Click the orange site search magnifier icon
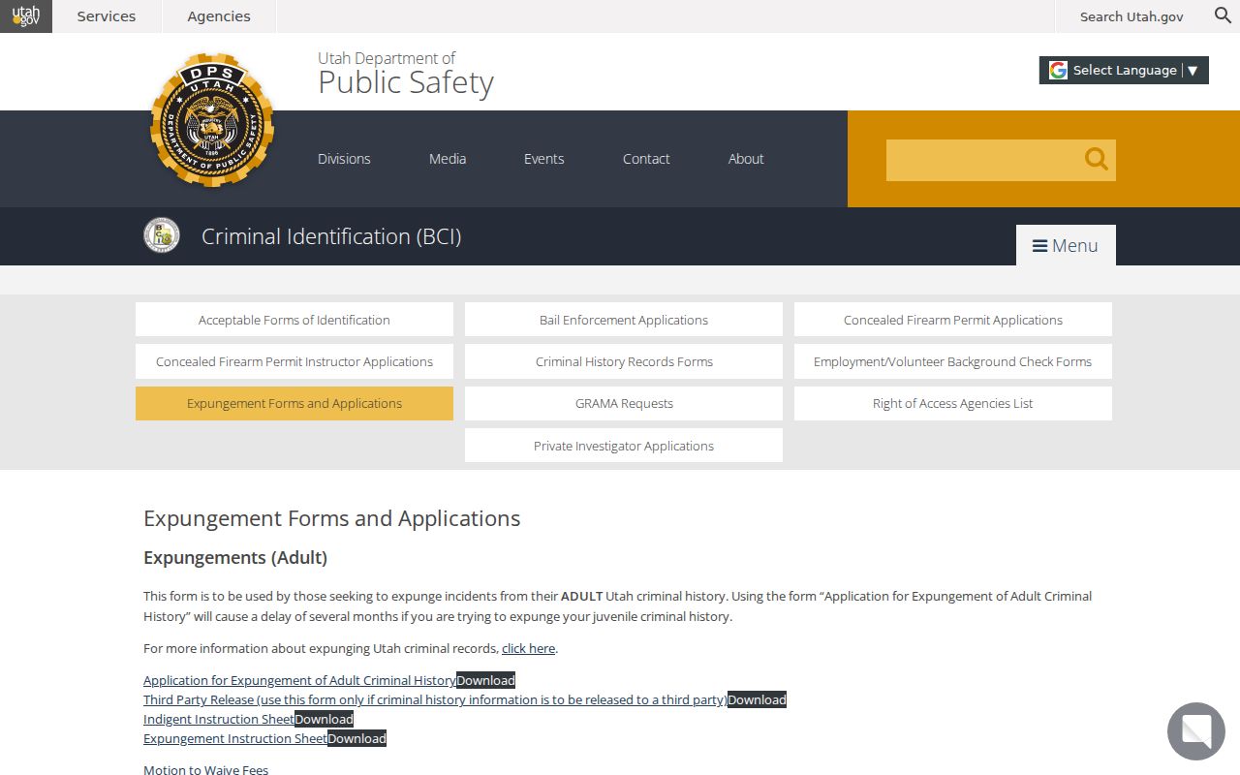Screen dimensions: 1240x775 [1097, 160]
